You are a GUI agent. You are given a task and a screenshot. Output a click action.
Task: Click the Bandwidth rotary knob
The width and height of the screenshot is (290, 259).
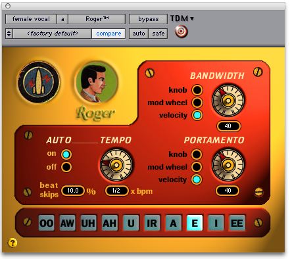point(228,101)
